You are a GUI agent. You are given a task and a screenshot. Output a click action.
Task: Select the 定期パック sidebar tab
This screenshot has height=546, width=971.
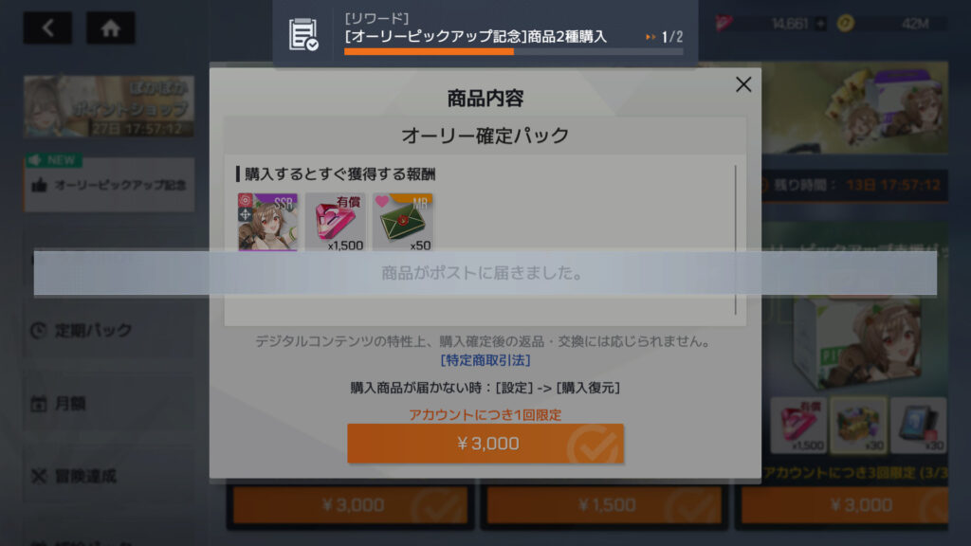pyautogui.click(x=109, y=331)
